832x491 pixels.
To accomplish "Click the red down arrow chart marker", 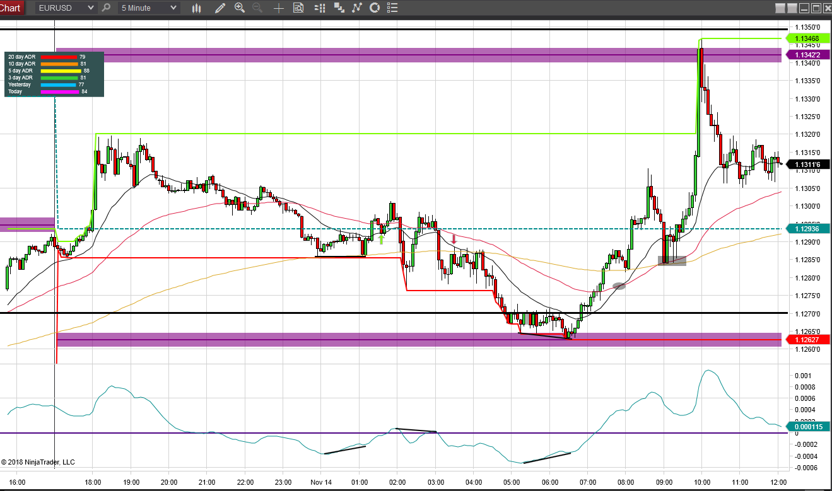I will 454,239.
